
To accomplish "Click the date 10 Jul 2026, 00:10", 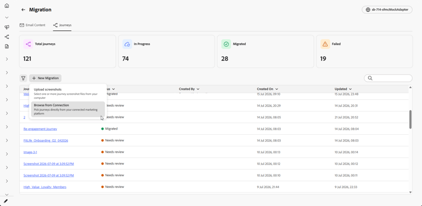I will [268, 175].
